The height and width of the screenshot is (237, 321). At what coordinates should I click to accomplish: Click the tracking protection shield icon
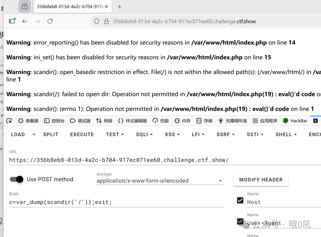click(97, 21)
